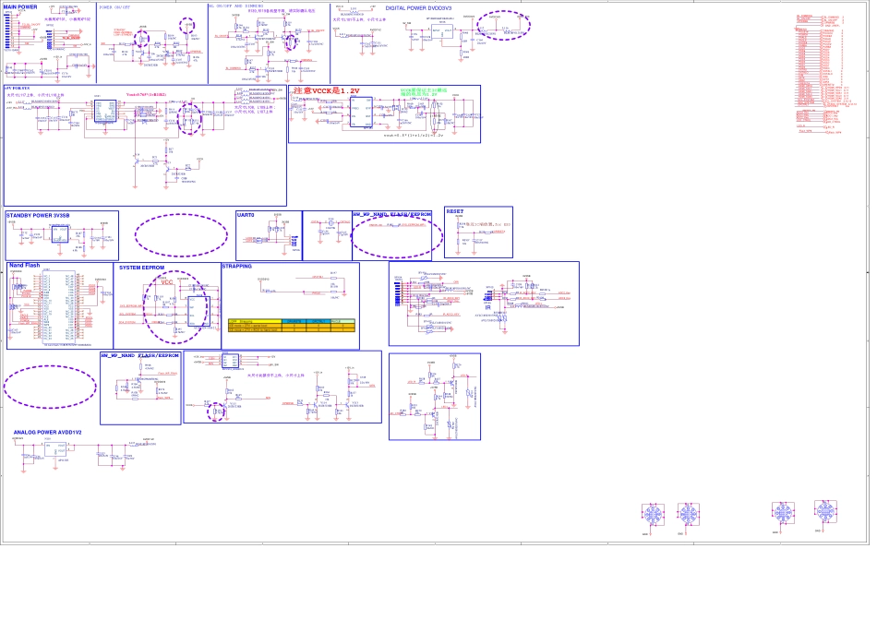
Task: Click the rightmost mounting hole symbol
Action: point(825,511)
